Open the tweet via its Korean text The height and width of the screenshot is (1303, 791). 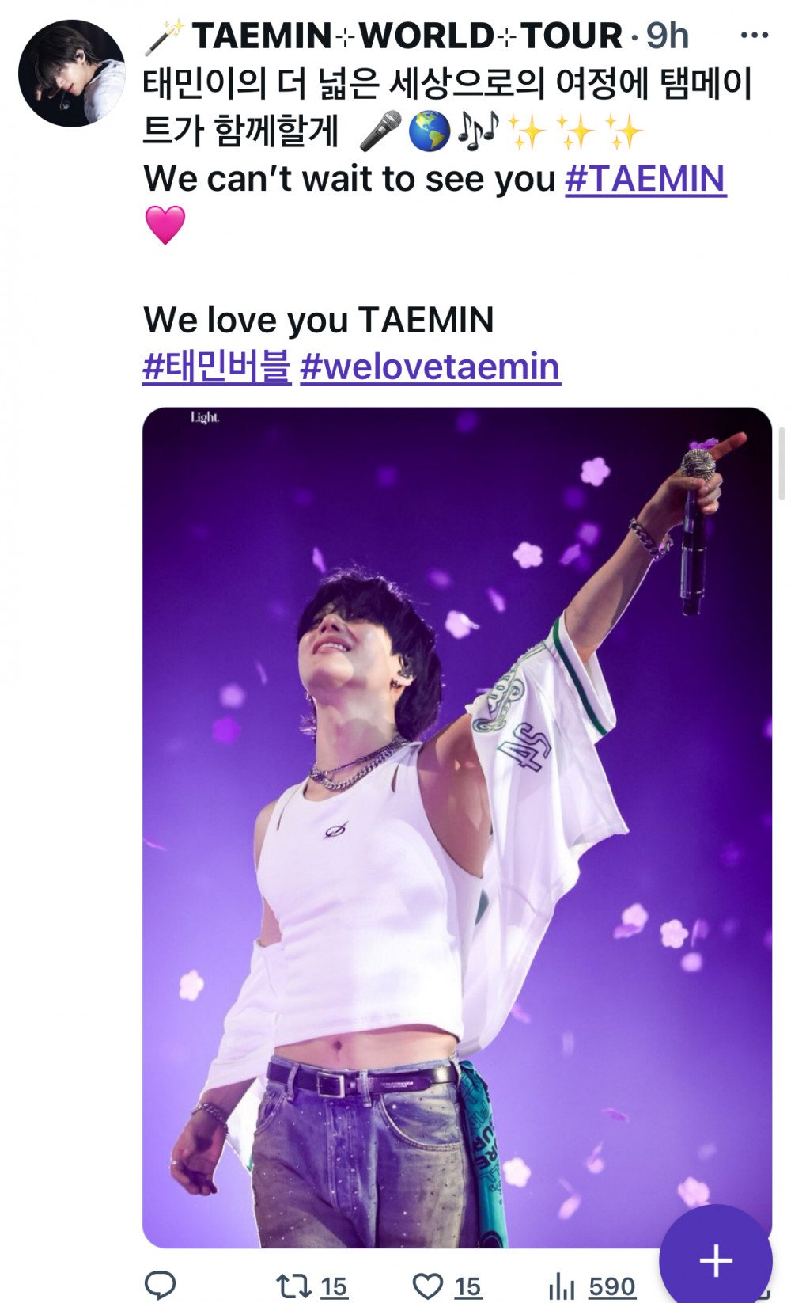(447, 107)
